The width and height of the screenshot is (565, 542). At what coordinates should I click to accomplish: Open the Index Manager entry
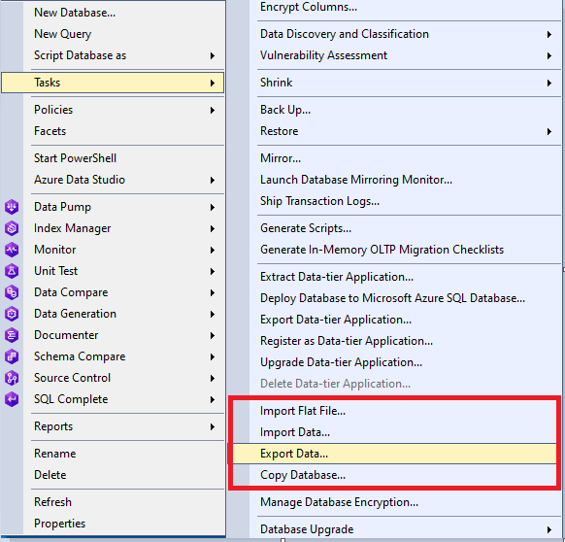point(72,228)
